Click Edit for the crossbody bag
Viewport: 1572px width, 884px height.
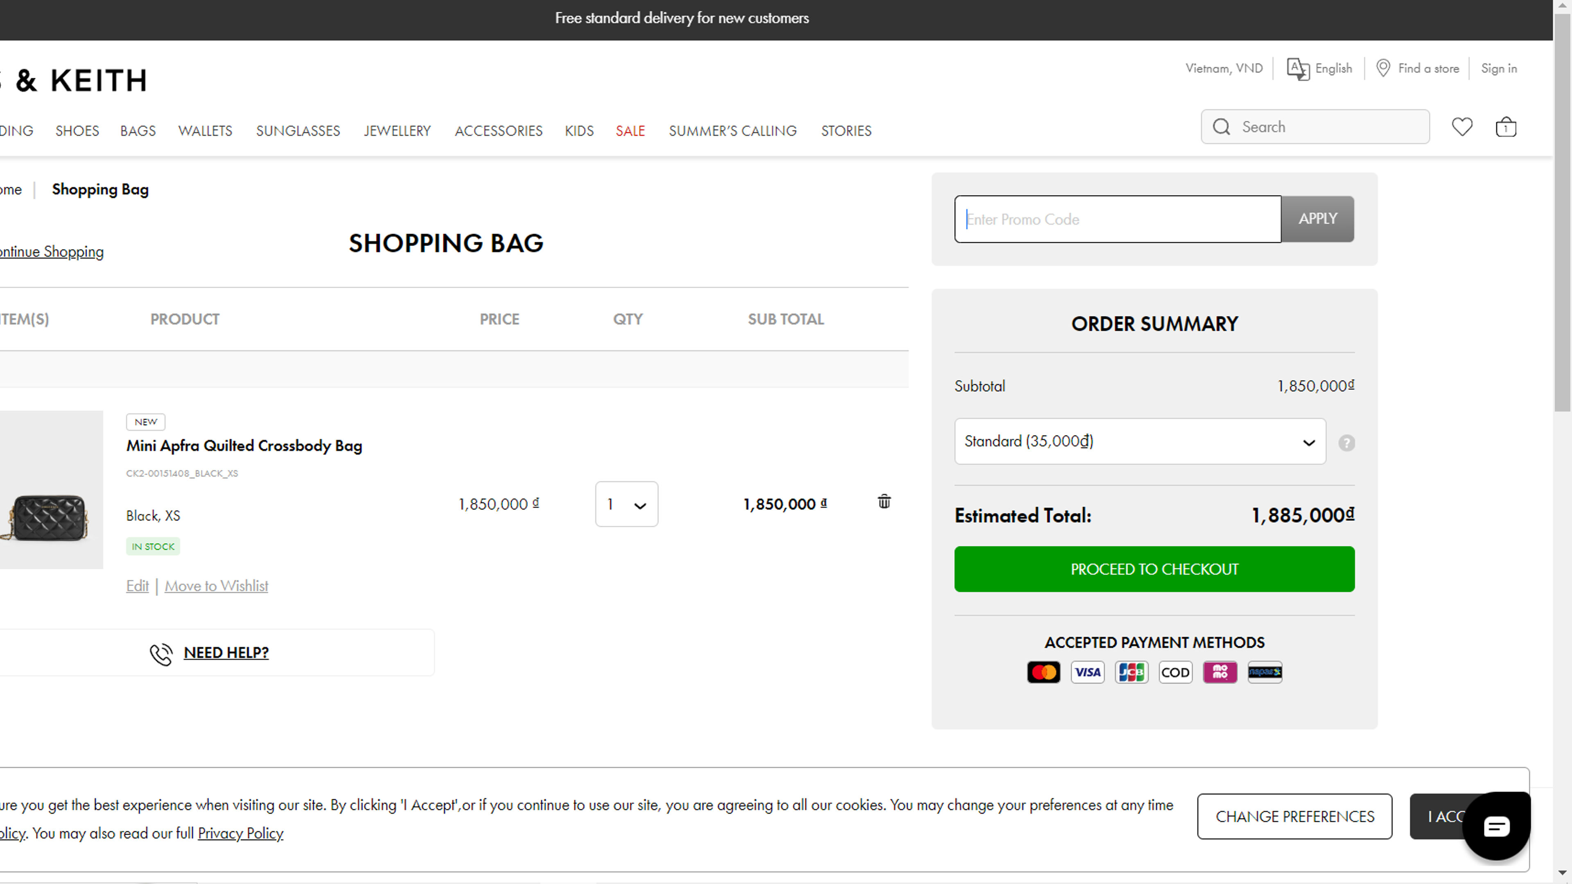(x=137, y=586)
